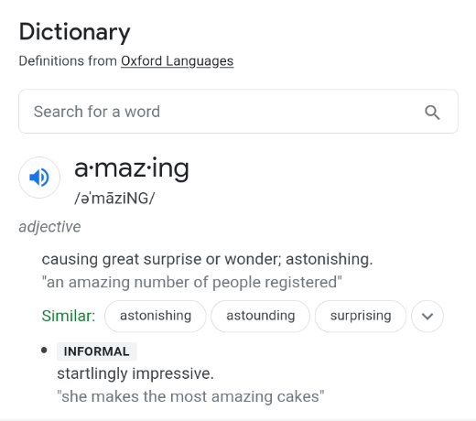The width and height of the screenshot is (476, 421).
Task: Click the Definitions from text
Action: click(x=68, y=61)
